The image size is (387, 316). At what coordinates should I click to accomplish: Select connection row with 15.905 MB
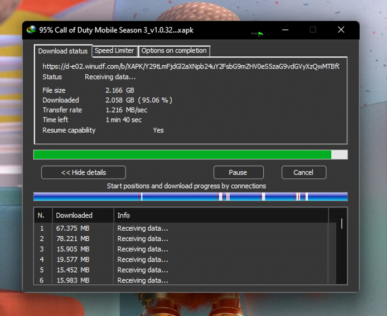click(x=185, y=249)
